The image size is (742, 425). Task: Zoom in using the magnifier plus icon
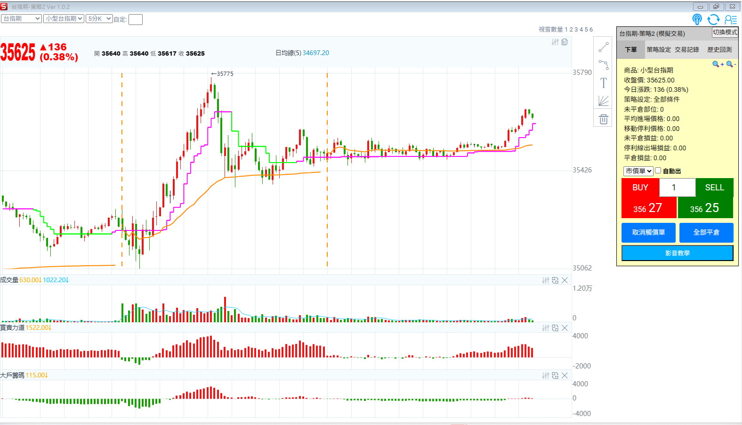coord(718,64)
